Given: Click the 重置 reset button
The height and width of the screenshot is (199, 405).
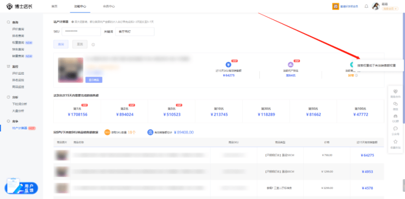Looking at the screenshot, I should coord(80,44).
